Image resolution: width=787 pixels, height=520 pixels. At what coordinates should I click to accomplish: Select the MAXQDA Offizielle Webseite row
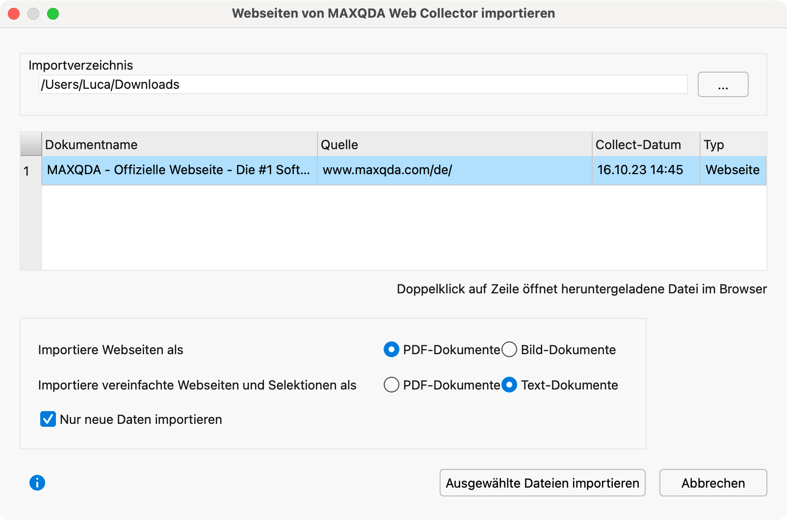(179, 170)
